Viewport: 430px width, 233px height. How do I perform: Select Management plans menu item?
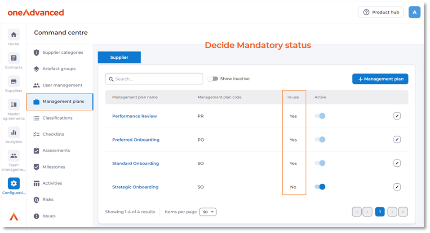(x=60, y=102)
